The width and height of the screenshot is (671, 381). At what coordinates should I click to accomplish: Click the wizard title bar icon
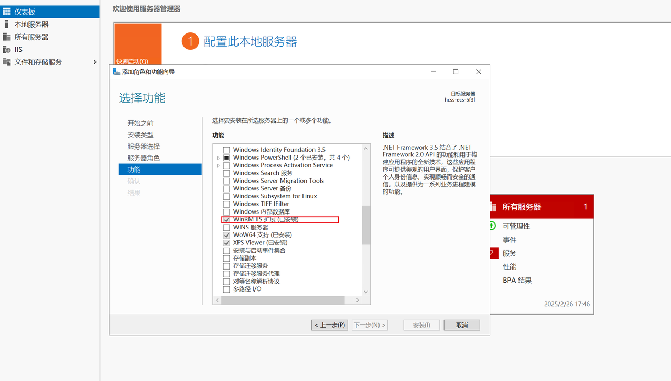point(116,72)
